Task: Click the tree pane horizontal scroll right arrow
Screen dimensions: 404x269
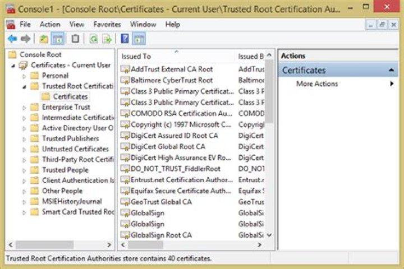Action: coord(109,245)
